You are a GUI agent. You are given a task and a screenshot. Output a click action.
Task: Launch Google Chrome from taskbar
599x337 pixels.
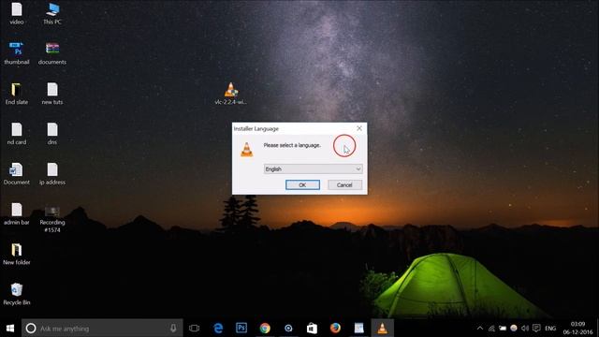(x=265, y=329)
